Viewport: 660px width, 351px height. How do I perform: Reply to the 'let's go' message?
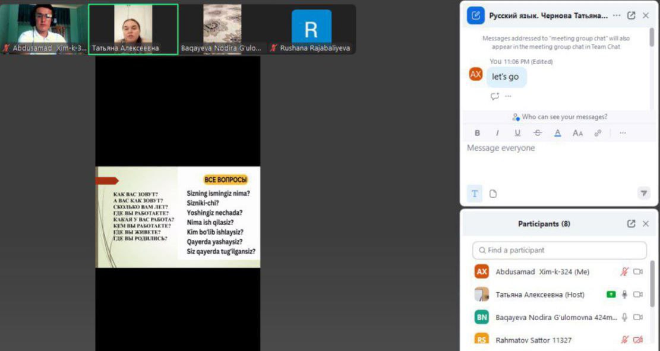(x=494, y=96)
